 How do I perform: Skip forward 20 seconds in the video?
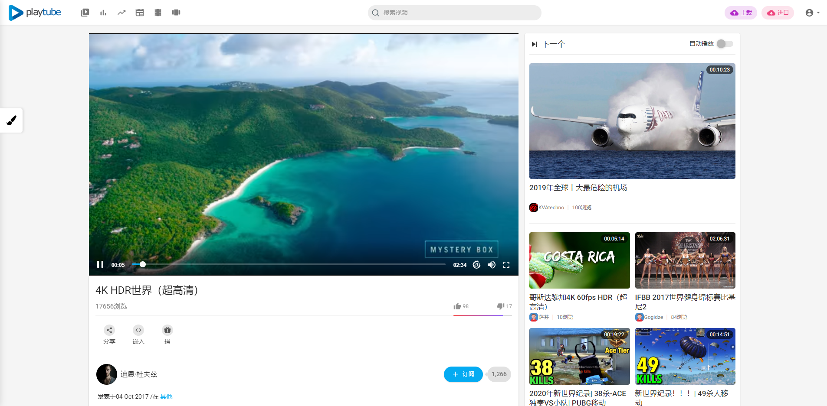coord(477,264)
